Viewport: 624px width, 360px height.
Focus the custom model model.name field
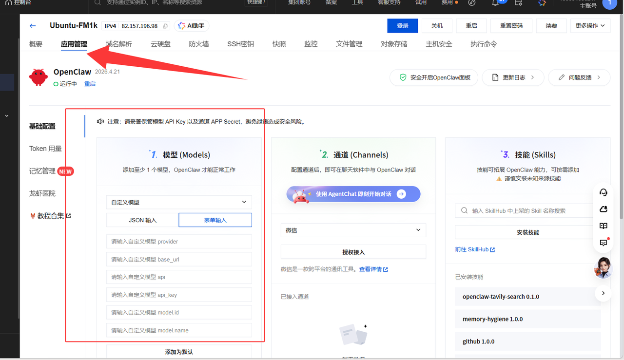point(179,330)
